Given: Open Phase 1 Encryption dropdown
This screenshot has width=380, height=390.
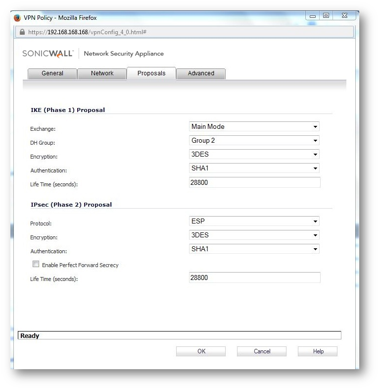Looking at the screenshot, I should click(x=254, y=155).
